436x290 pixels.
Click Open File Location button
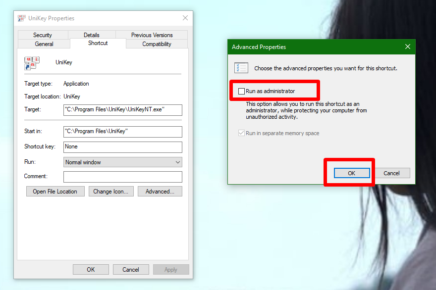click(x=55, y=192)
